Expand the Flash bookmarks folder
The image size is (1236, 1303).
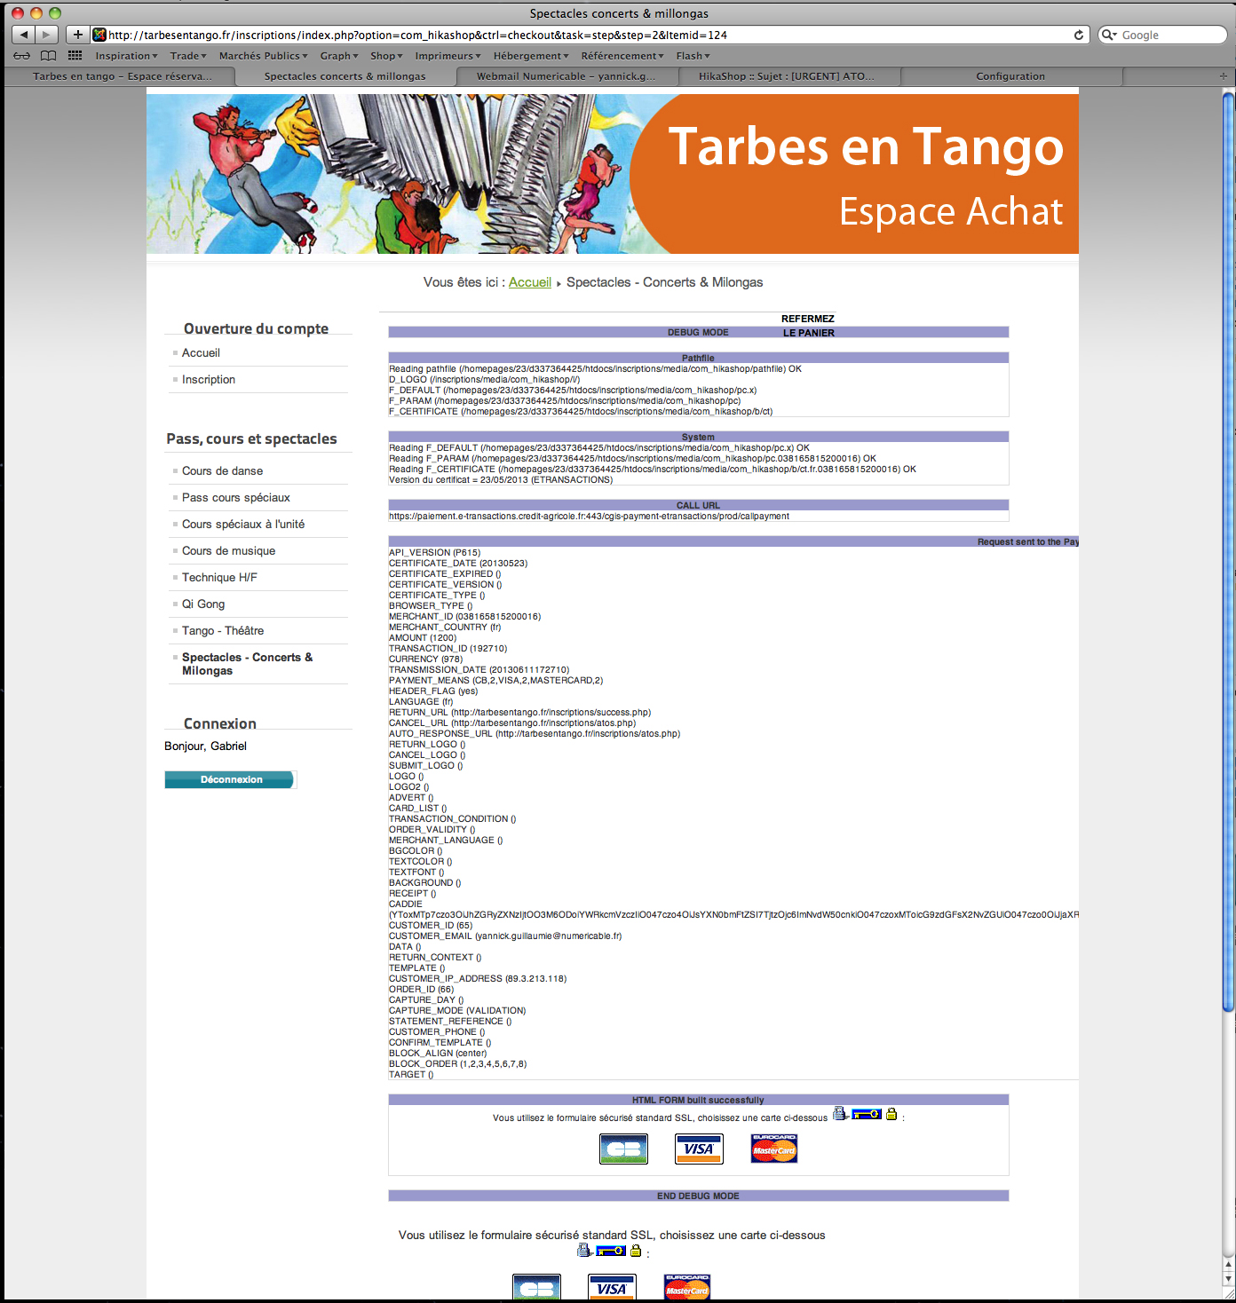pos(693,56)
